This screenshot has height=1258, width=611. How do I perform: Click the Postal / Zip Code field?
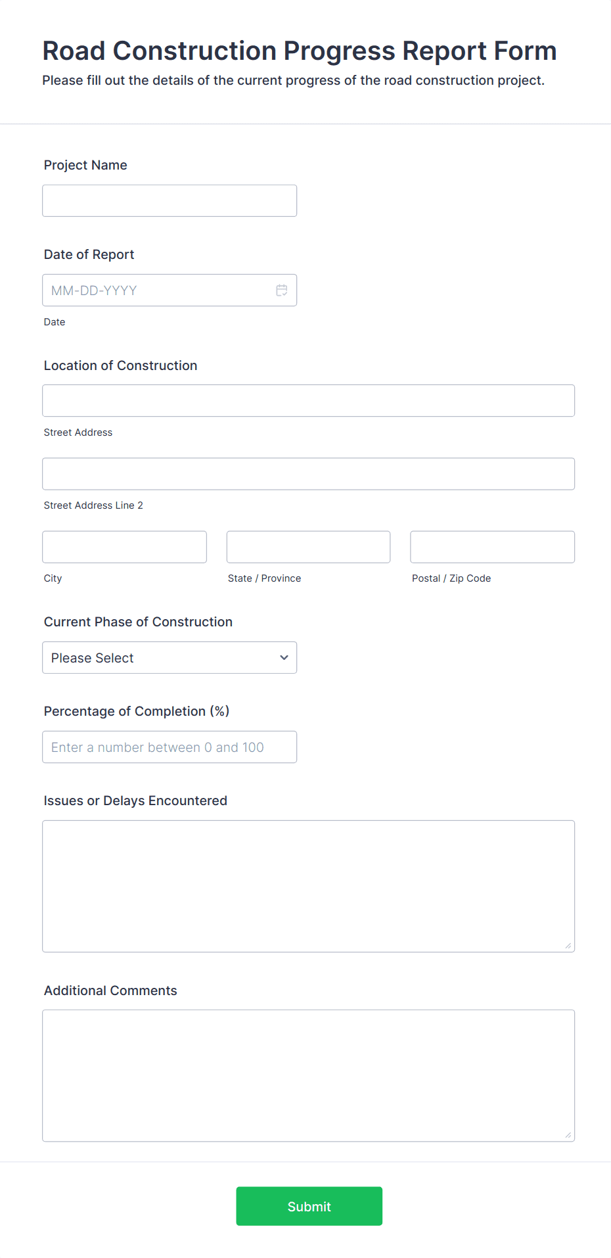tap(492, 546)
